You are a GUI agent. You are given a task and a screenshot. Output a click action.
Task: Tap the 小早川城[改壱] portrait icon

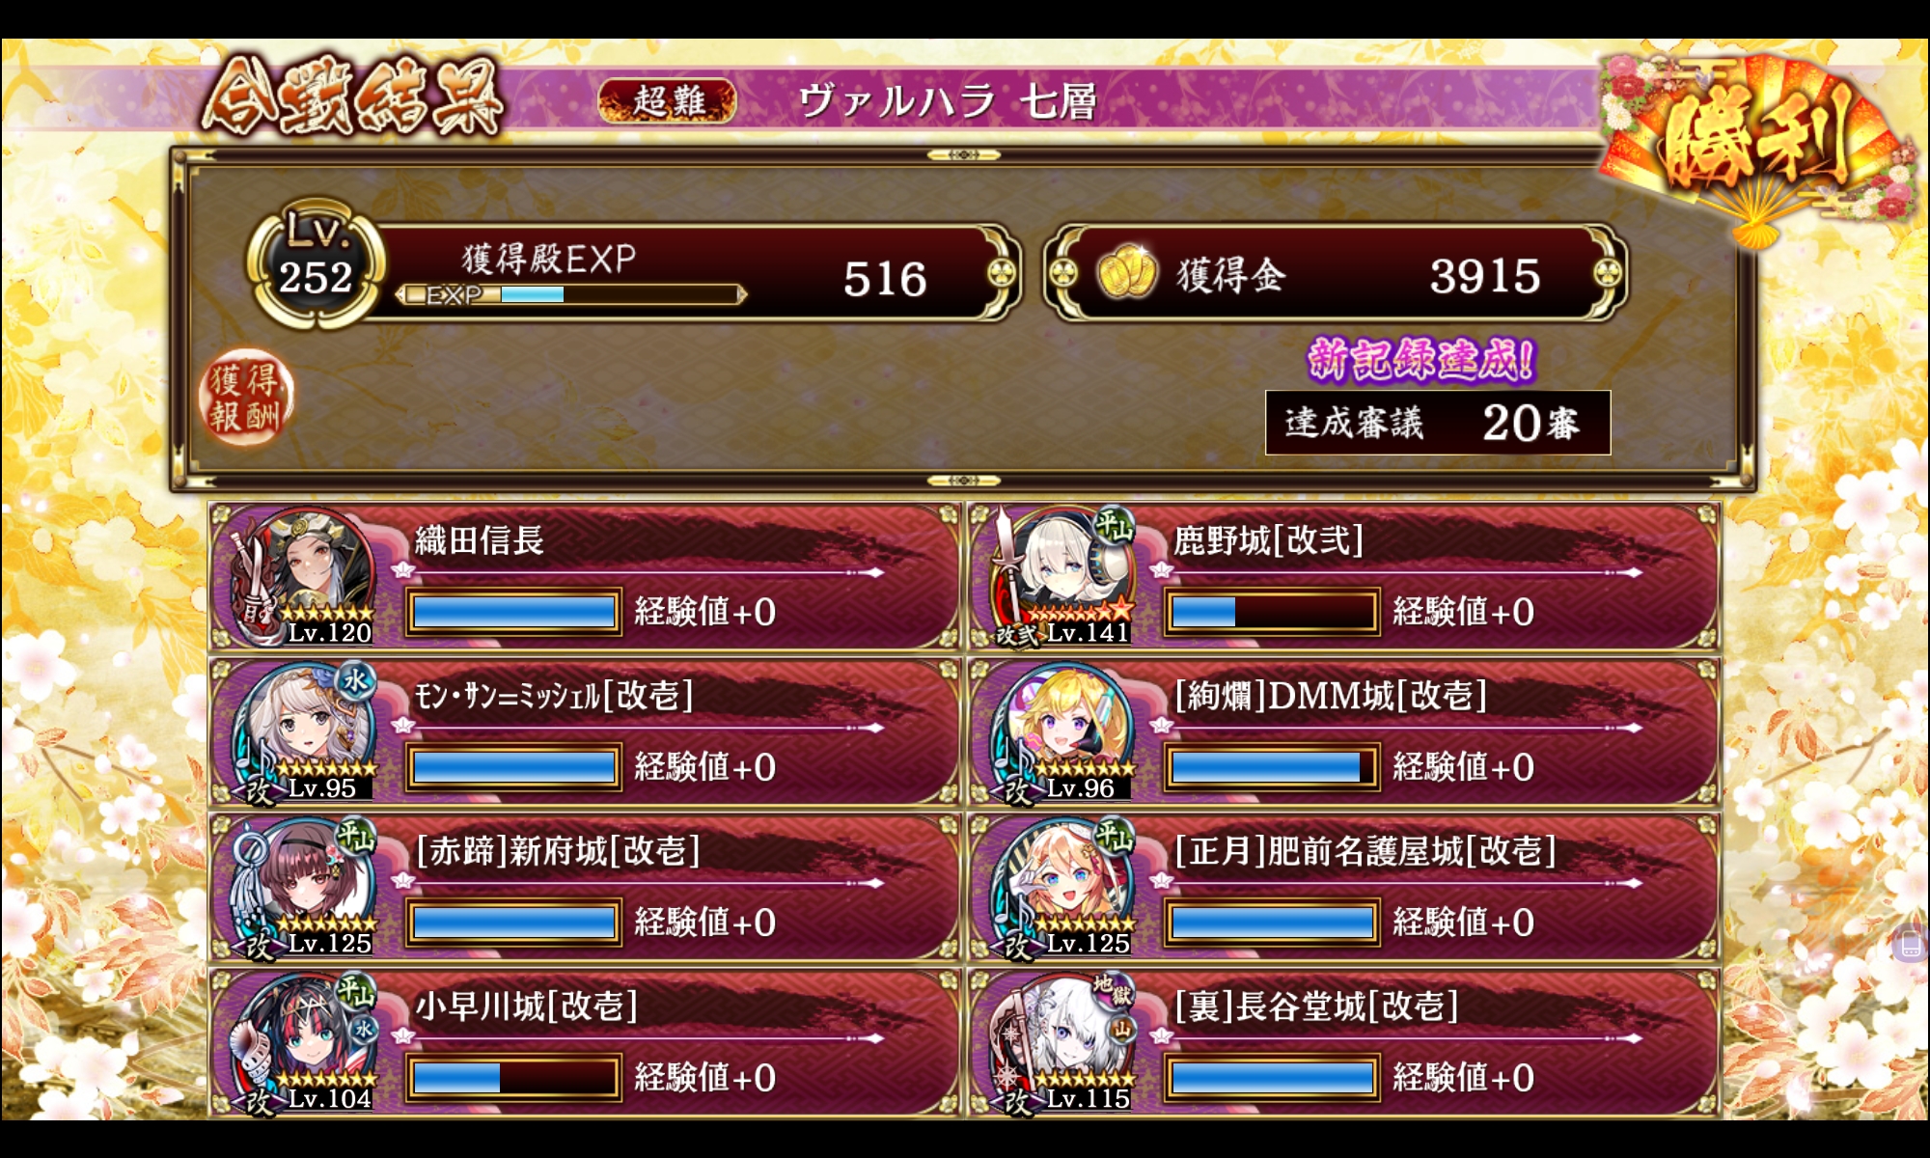pyautogui.click(x=301, y=1042)
